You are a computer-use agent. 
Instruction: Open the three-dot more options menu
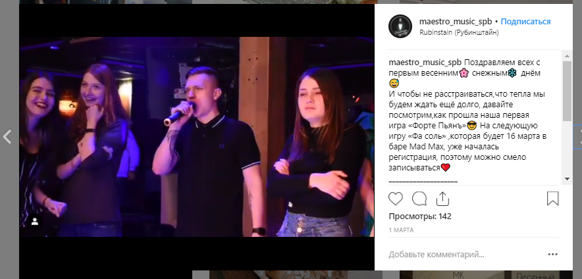point(552,255)
